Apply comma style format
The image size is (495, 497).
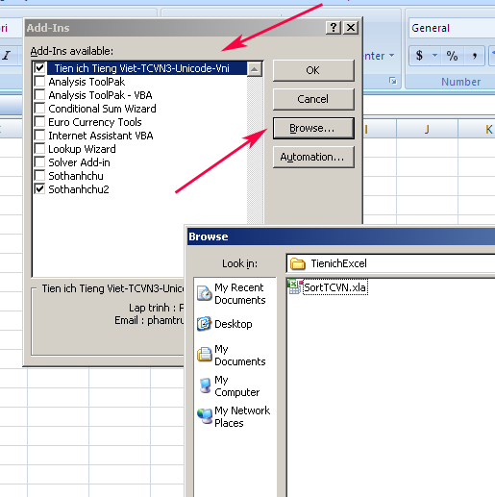click(474, 56)
